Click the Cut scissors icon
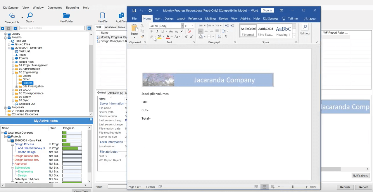This screenshot has width=373, height=192. (142, 26)
